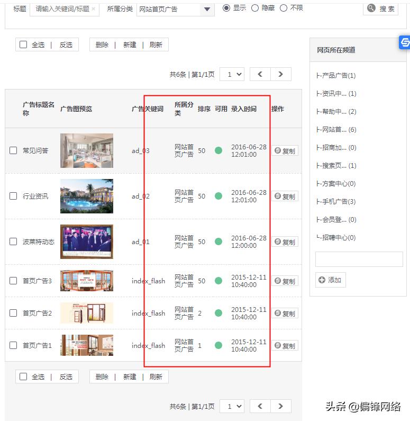Image resolution: width=410 pixels, height=421 pixels.
Task: Tick the checkbox for 首页广告3
Action: 13,281
